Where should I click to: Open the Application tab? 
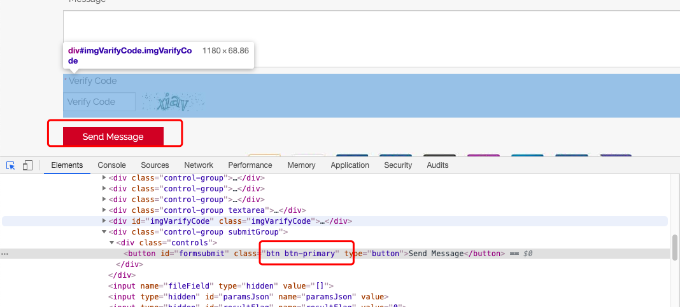(x=350, y=165)
